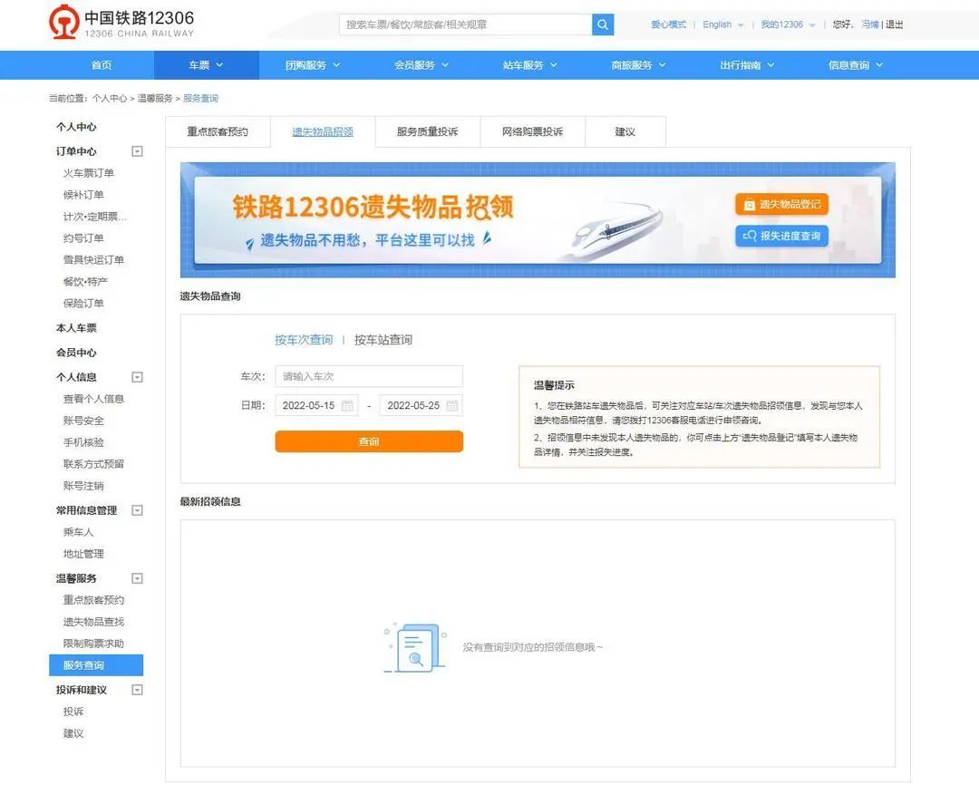Screen dimensions: 979x794
Task: Focus the header search input box
Action: 466,24
